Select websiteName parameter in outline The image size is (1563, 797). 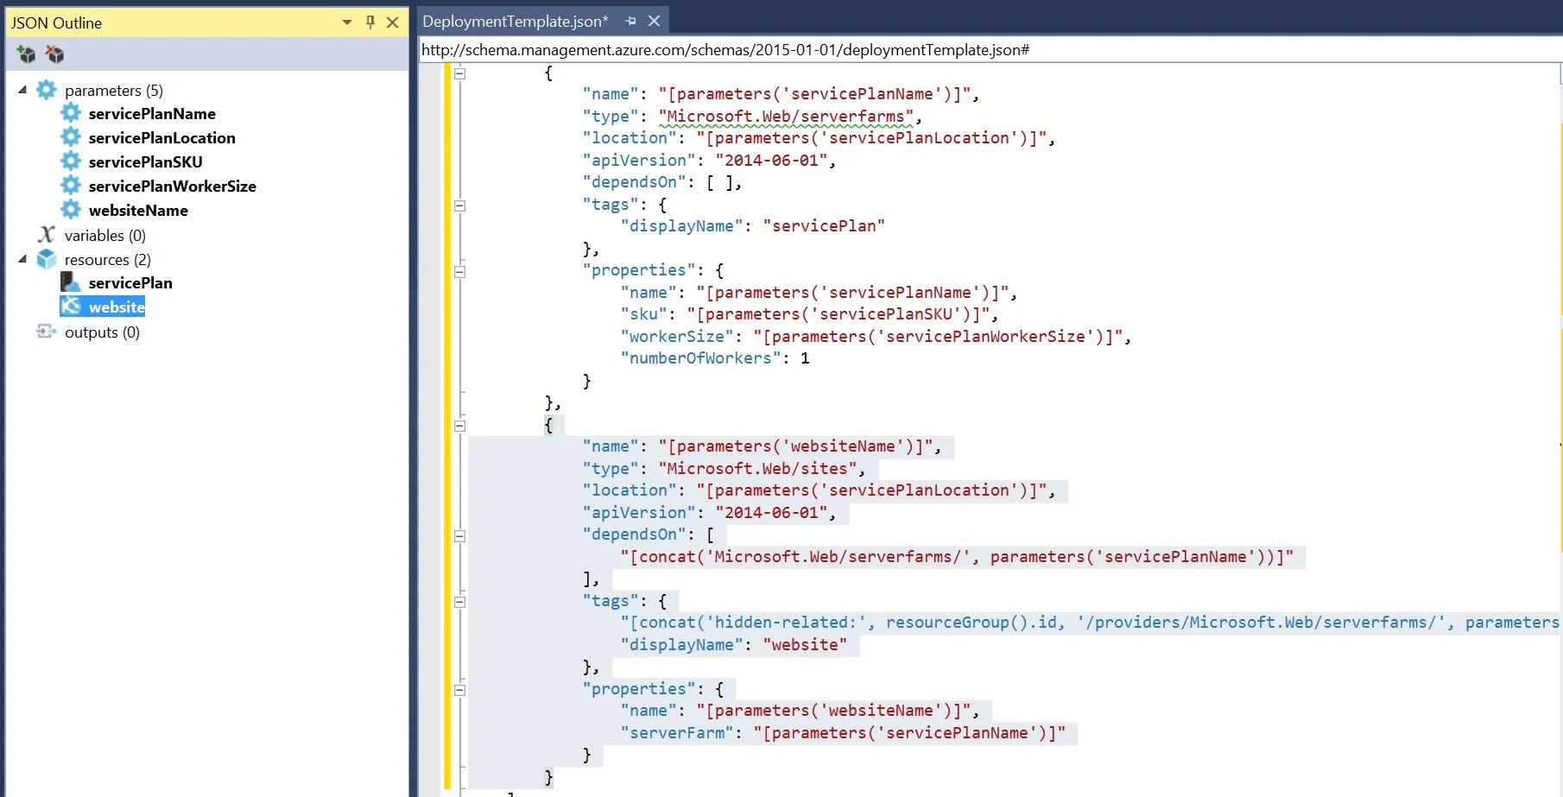coord(138,210)
